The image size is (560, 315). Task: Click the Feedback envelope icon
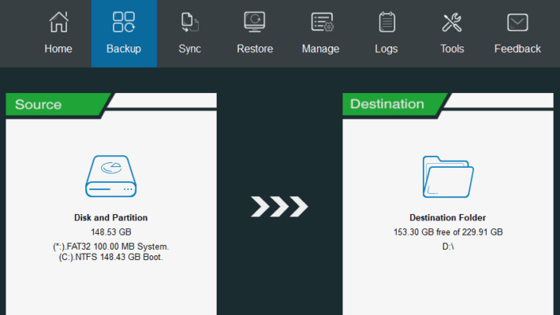tap(517, 22)
